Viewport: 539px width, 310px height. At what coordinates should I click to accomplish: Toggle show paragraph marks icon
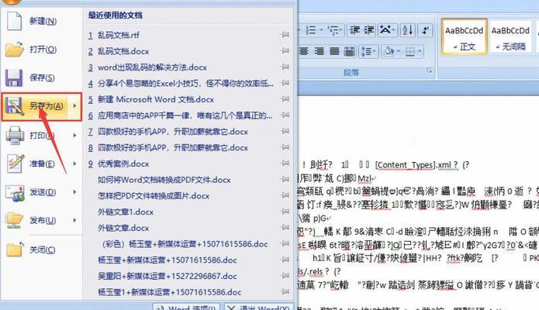click(425, 30)
